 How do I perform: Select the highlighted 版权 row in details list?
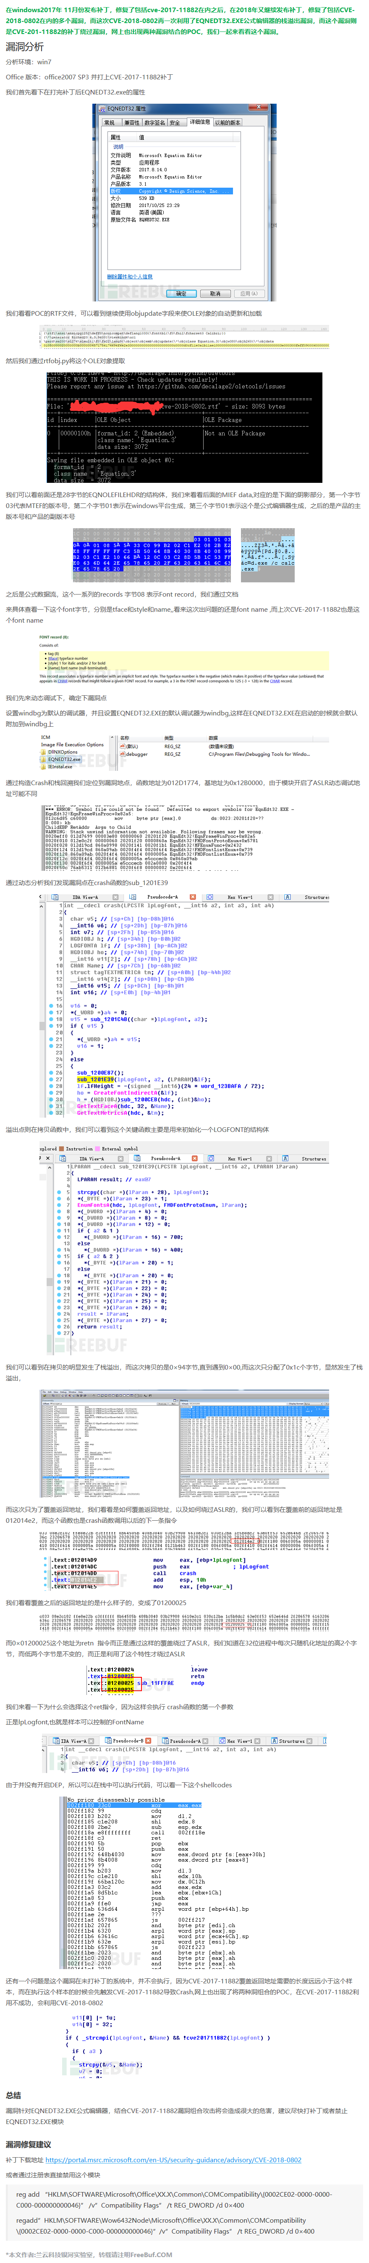point(170,191)
